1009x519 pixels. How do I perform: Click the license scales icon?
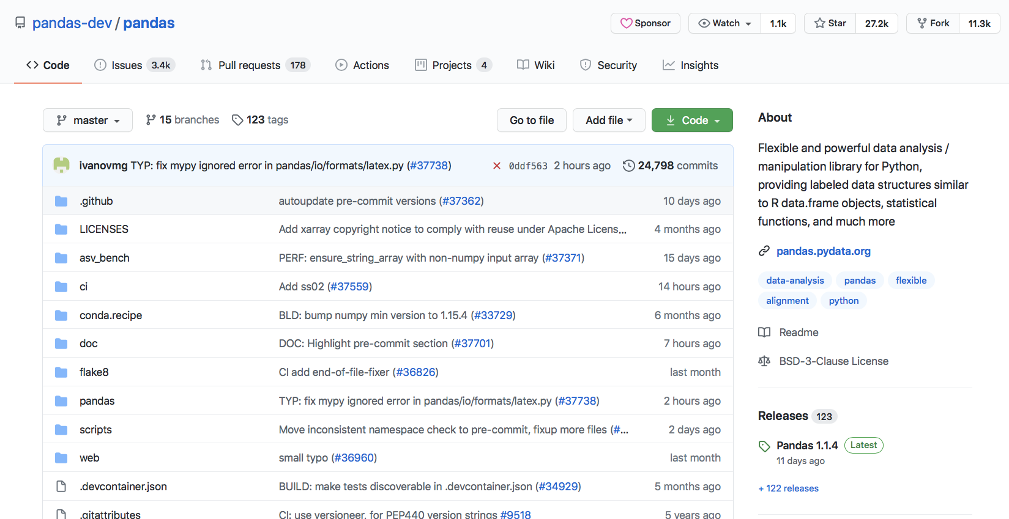[x=764, y=361]
